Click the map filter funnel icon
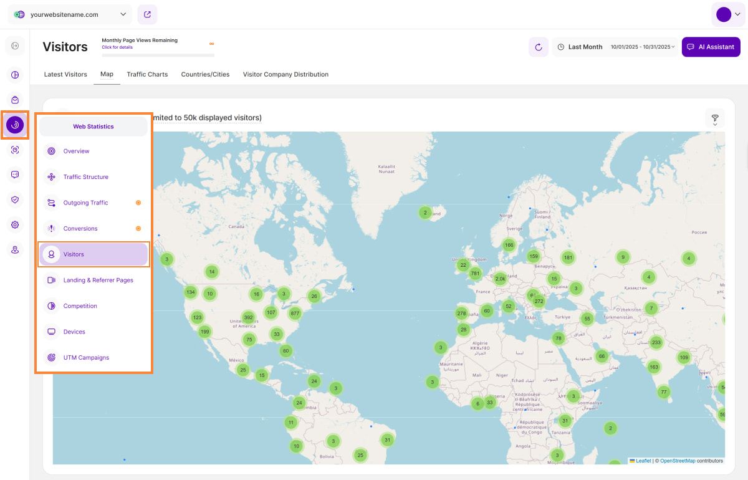Viewport: 748px width, 480px height. click(x=714, y=118)
